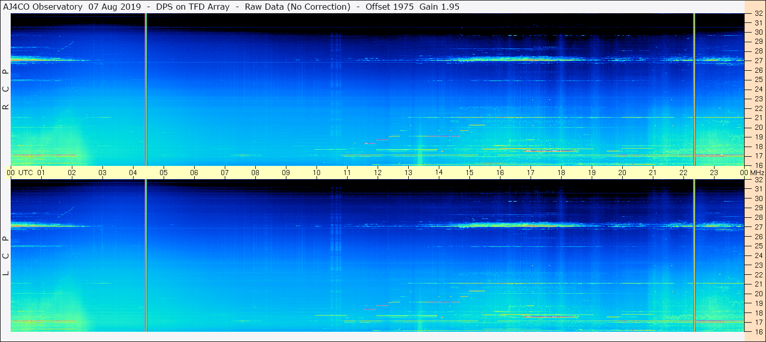Click the 27 MHz label of LCP panel
The image size is (766, 342).
758,227
